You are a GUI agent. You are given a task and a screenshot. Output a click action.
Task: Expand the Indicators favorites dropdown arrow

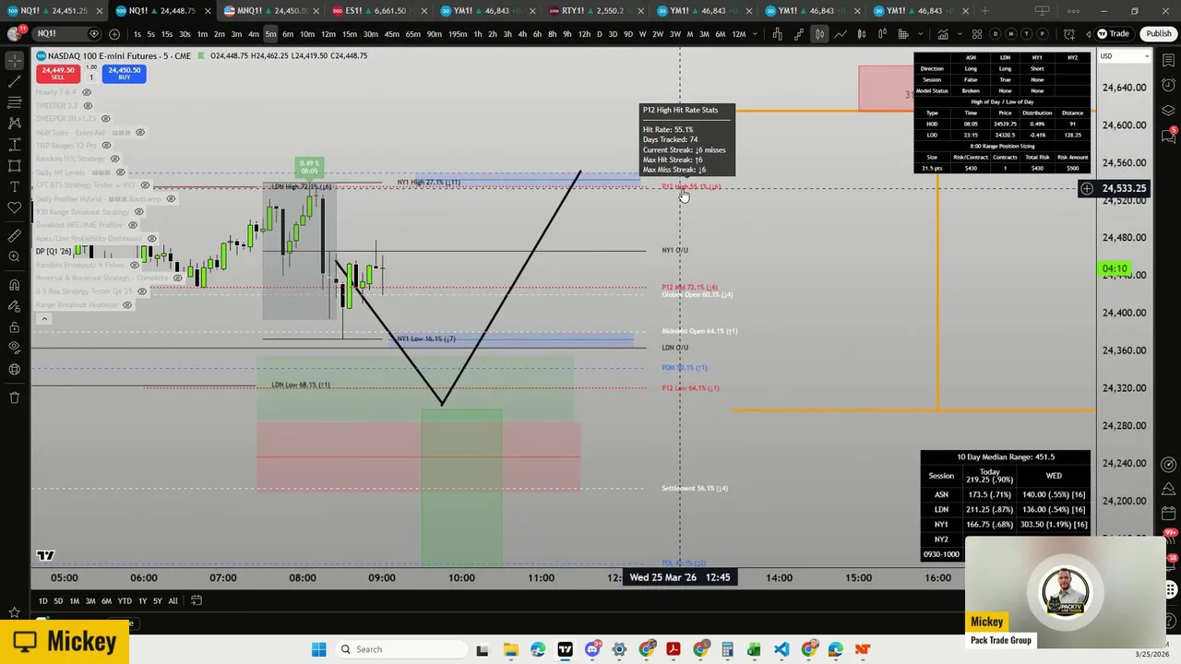(x=960, y=34)
